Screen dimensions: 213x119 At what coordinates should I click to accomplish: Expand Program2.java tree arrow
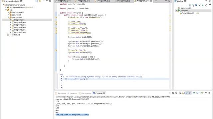[11, 22]
